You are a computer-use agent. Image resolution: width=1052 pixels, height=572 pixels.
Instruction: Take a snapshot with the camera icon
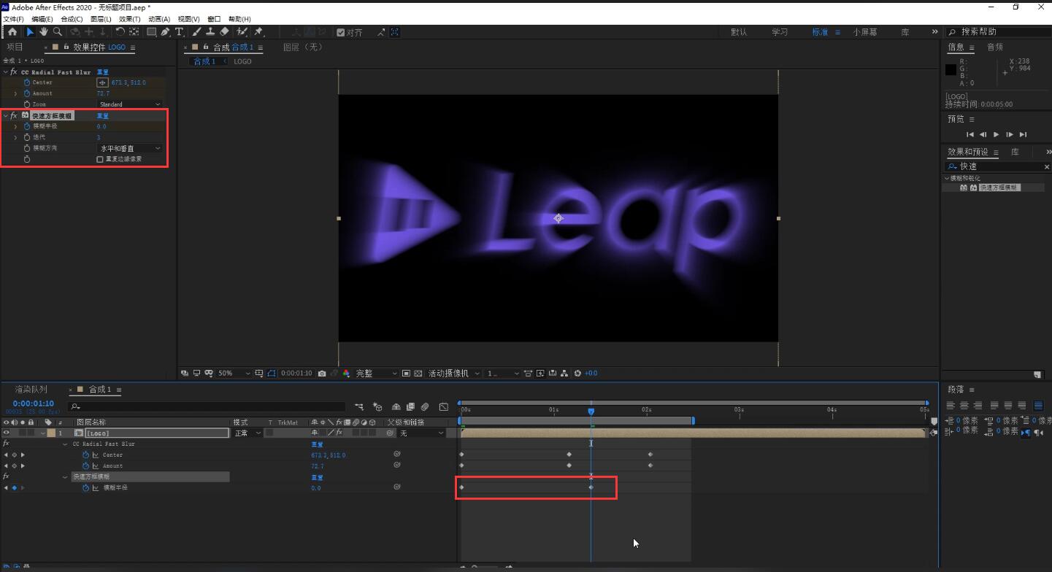click(322, 373)
